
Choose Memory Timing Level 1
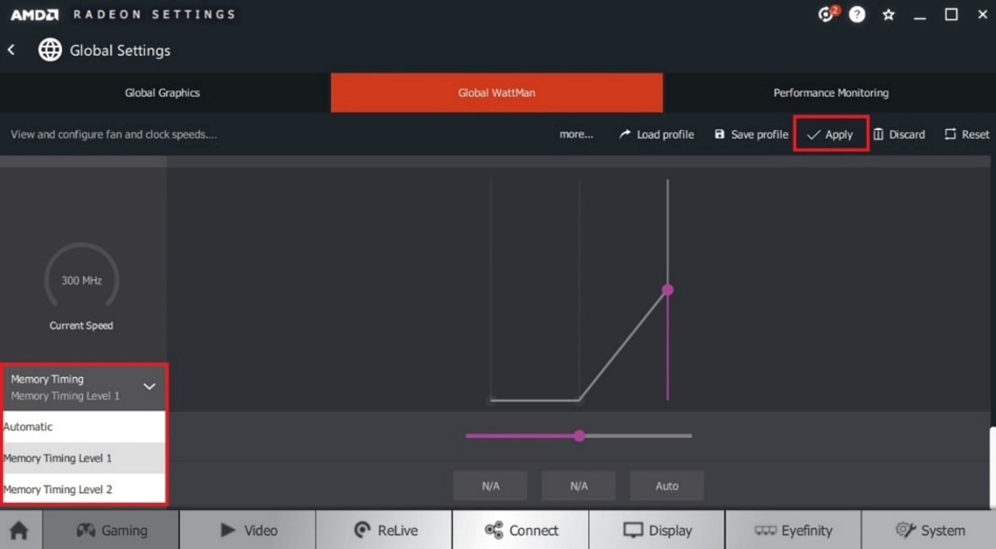84,458
